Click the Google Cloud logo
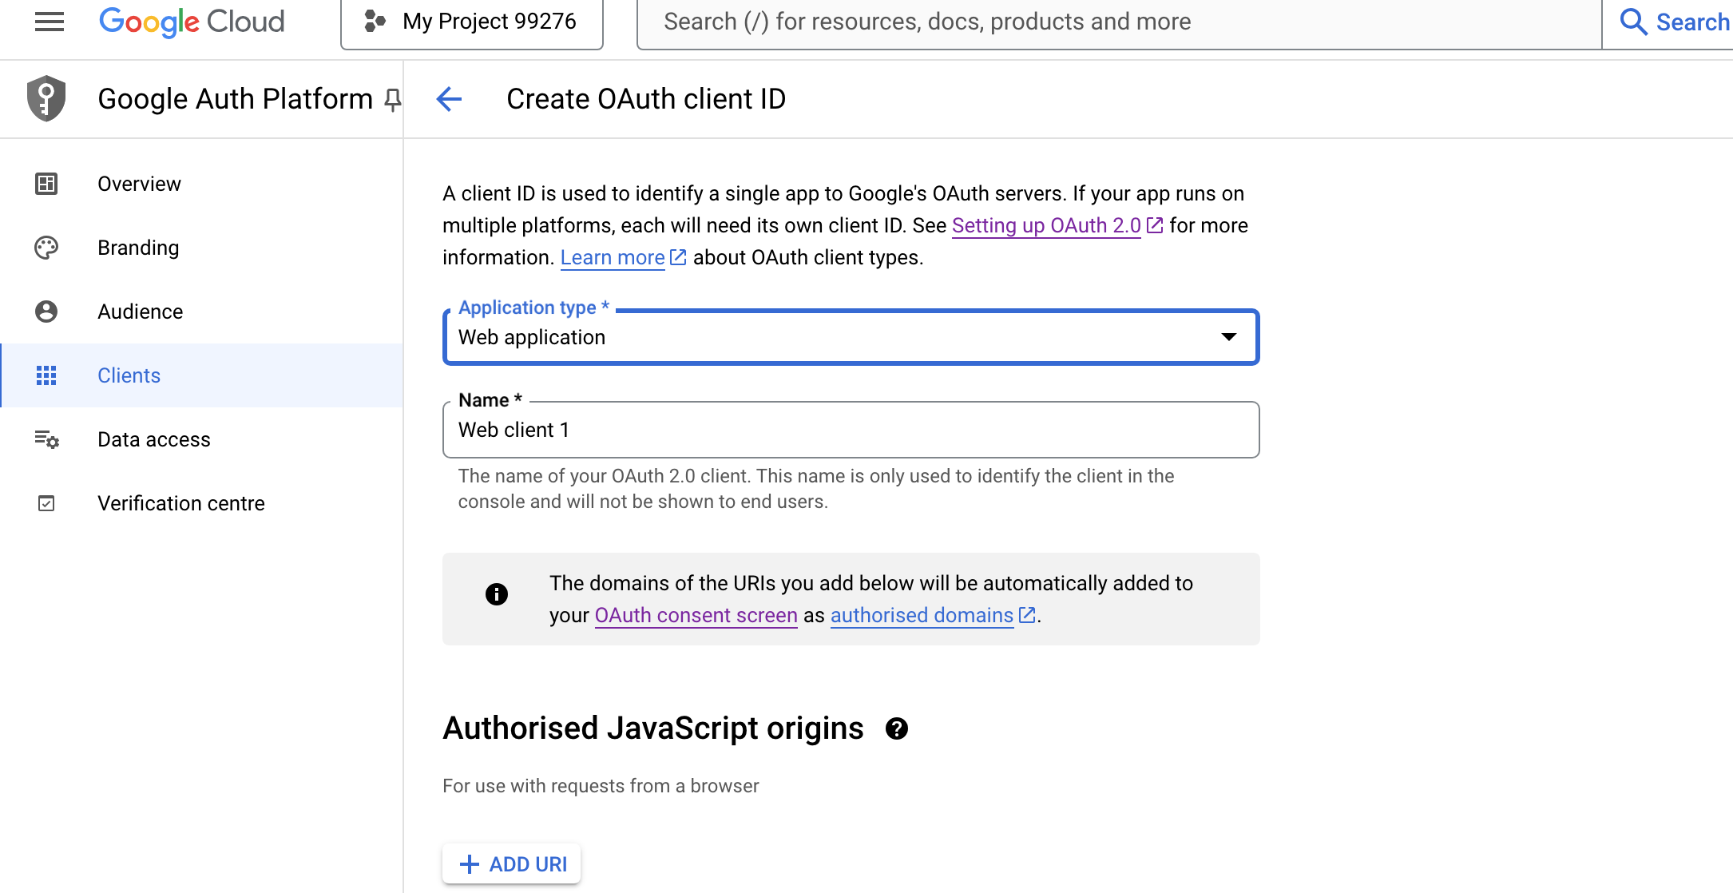Image resolution: width=1733 pixels, height=893 pixels. click(x=192, y=22)
